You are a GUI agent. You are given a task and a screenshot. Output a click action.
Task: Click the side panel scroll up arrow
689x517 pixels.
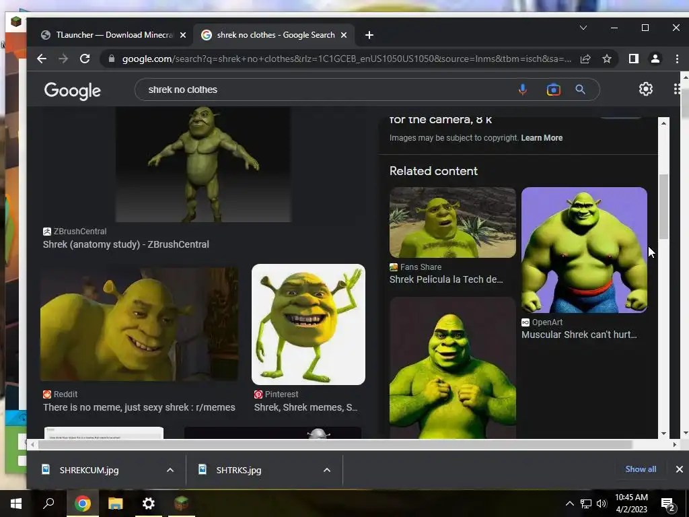663,123
